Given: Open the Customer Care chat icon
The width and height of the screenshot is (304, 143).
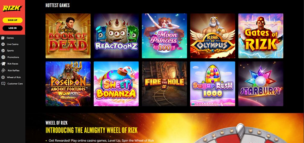Looking at the screenshot, I should click(x=3, y=83).
